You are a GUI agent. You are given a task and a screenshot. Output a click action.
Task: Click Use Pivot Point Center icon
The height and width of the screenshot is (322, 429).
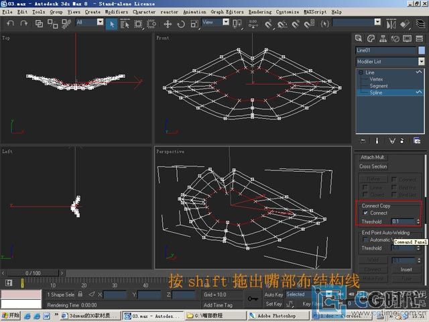[237, 24]
